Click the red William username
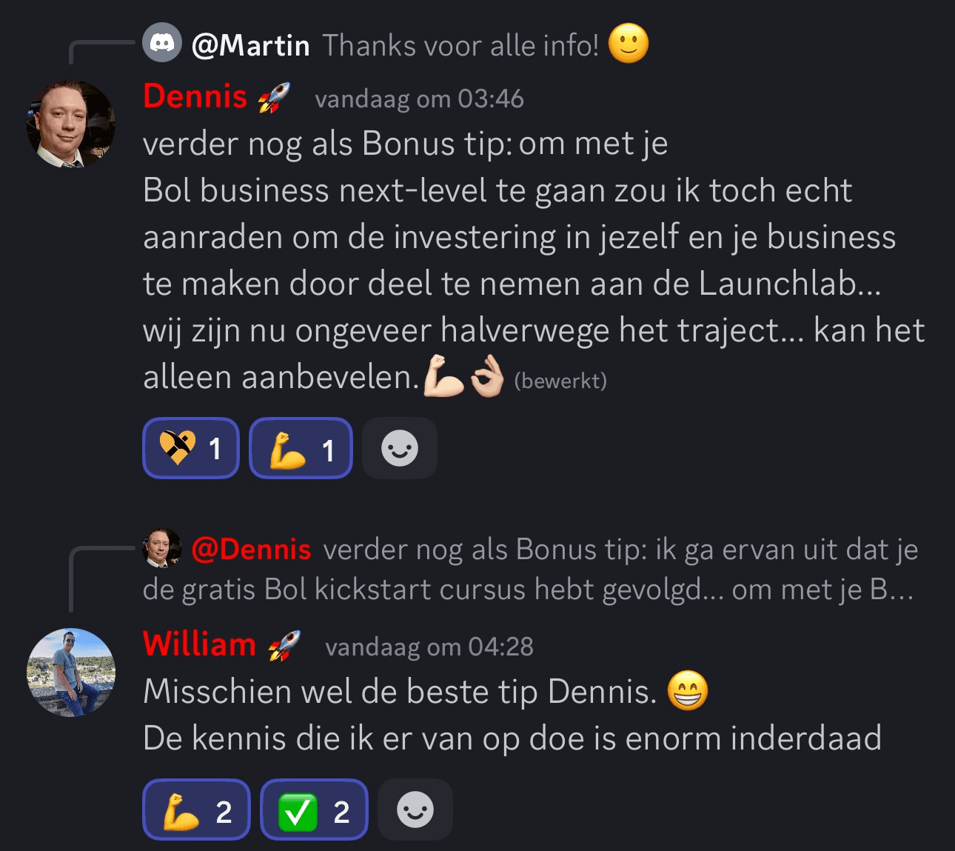The height and width of the screenshot is (851, 955). click(199, 644)
